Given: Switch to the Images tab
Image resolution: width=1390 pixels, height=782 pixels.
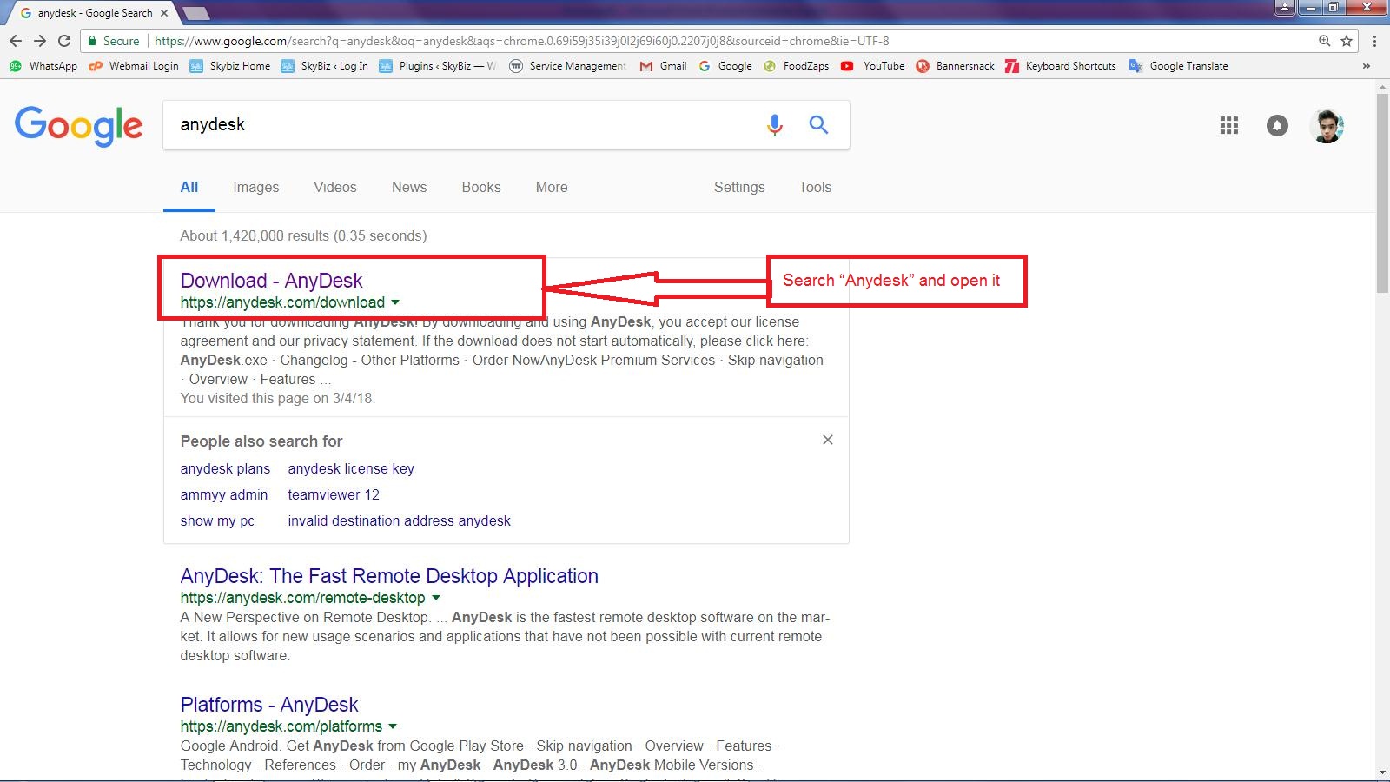Looking at the screenshot, I should 256,188.
